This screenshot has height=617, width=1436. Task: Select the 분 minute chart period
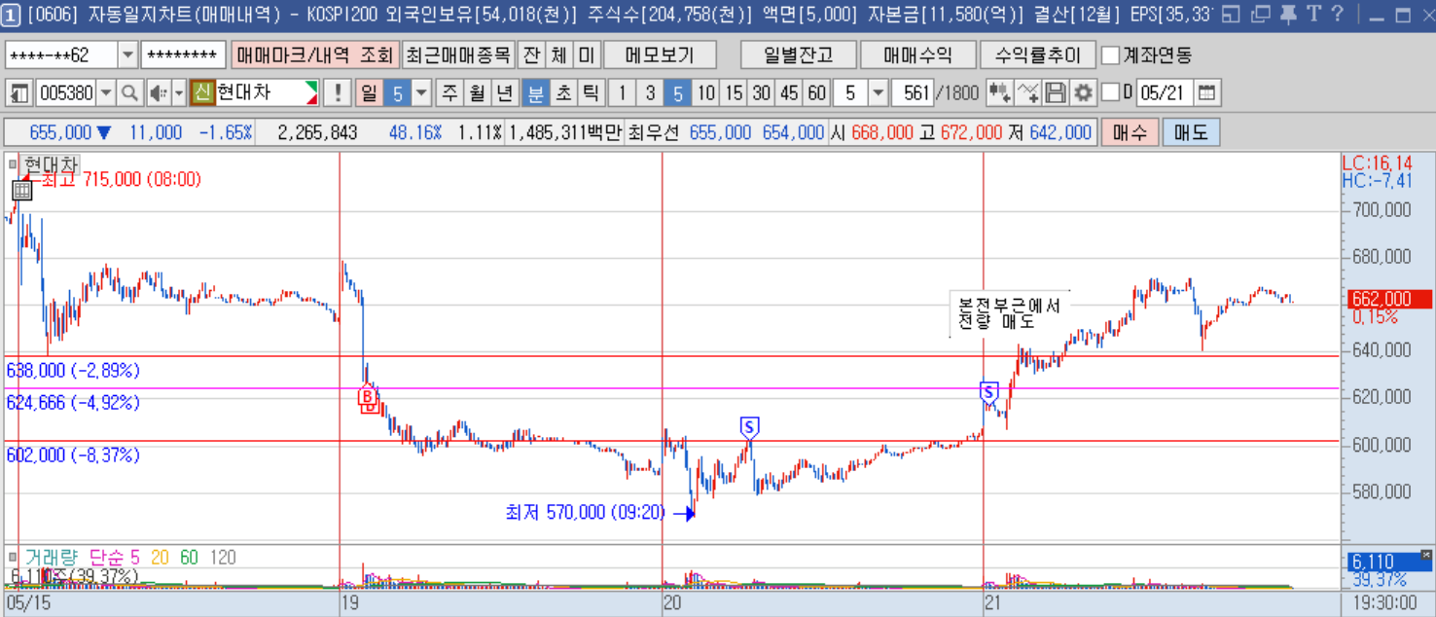click(x=535, y=93)
